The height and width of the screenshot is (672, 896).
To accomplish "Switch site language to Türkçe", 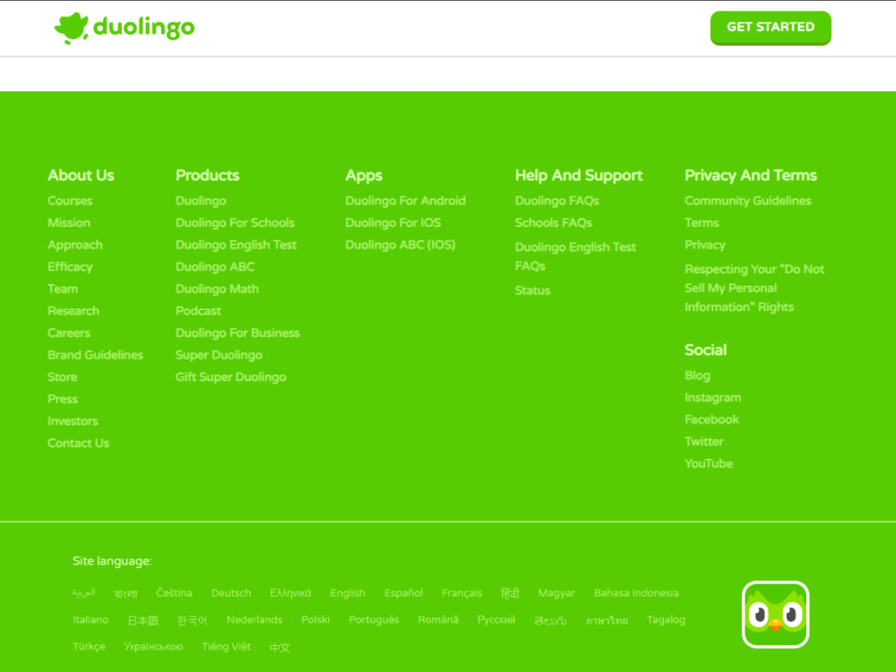I will (89, 647).
